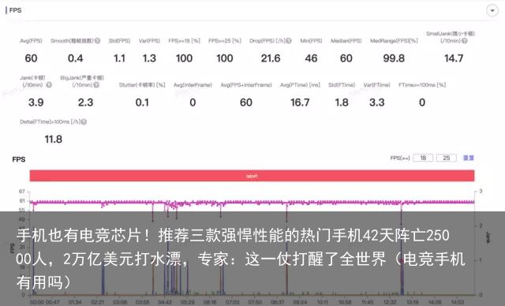Click the FPS threshold field showing 18
The height and width of the screenshot is (306, 505).
tap(423, 158)
